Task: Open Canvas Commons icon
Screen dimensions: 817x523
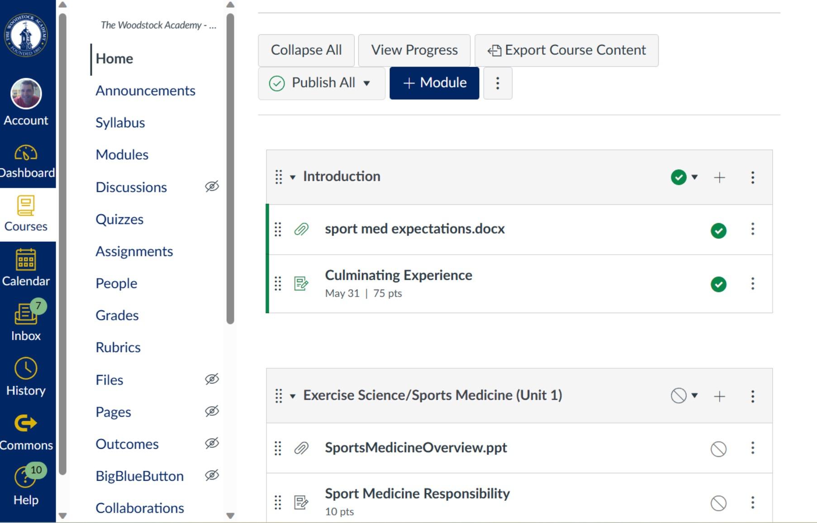Action: (26, 423)
